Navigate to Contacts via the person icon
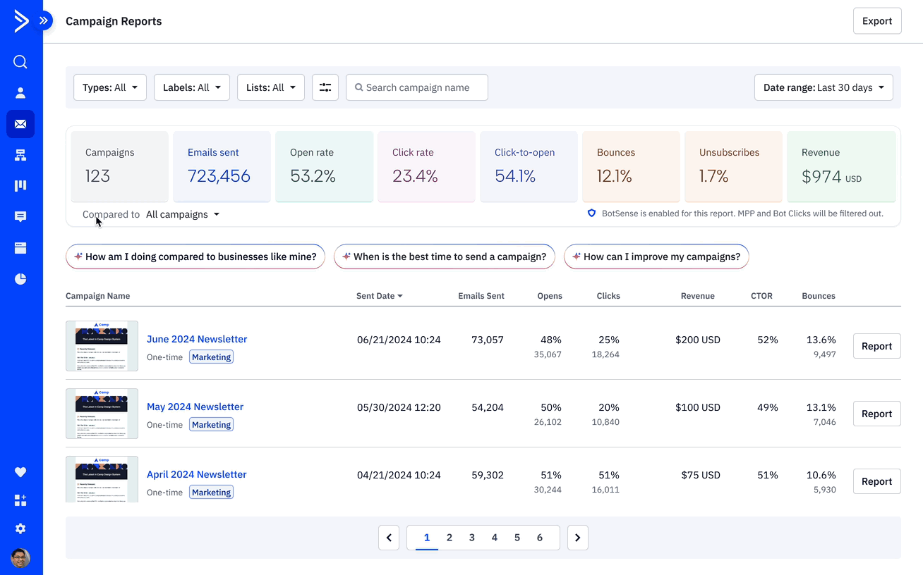Image resolution: width=923 pixels, height=575 pixels. point(20,92)
